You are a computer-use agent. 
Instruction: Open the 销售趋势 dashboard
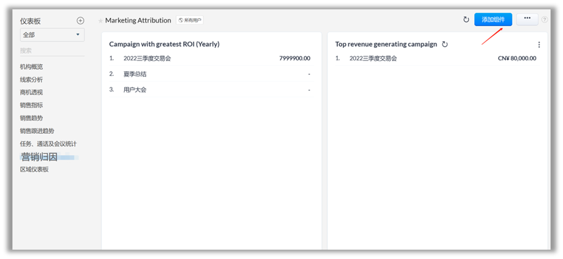(x=31, y=118)
